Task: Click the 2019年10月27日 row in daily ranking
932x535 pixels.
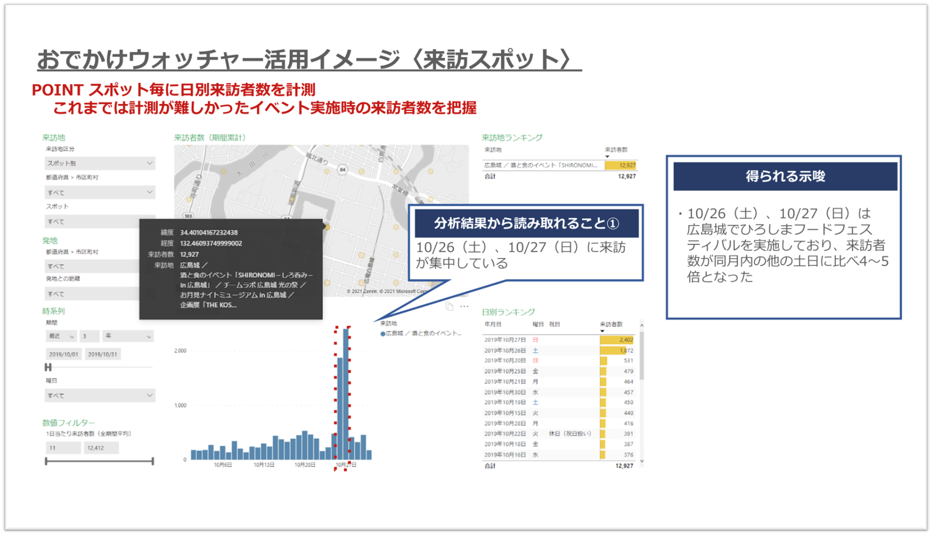Action: 505,340
